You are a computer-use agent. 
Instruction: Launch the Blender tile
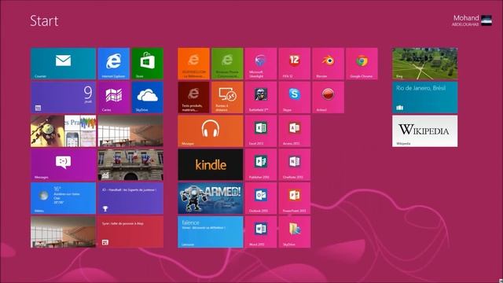329,64
